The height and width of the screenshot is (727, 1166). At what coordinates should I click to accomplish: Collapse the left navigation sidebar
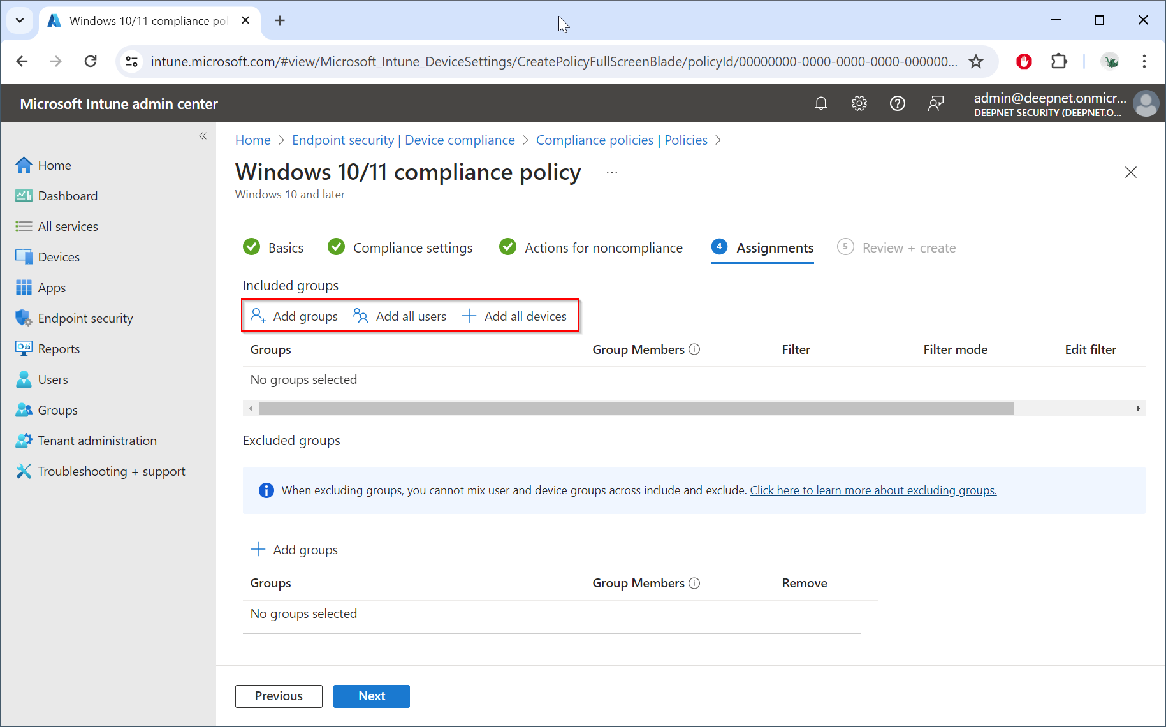(x=203, y=136)
